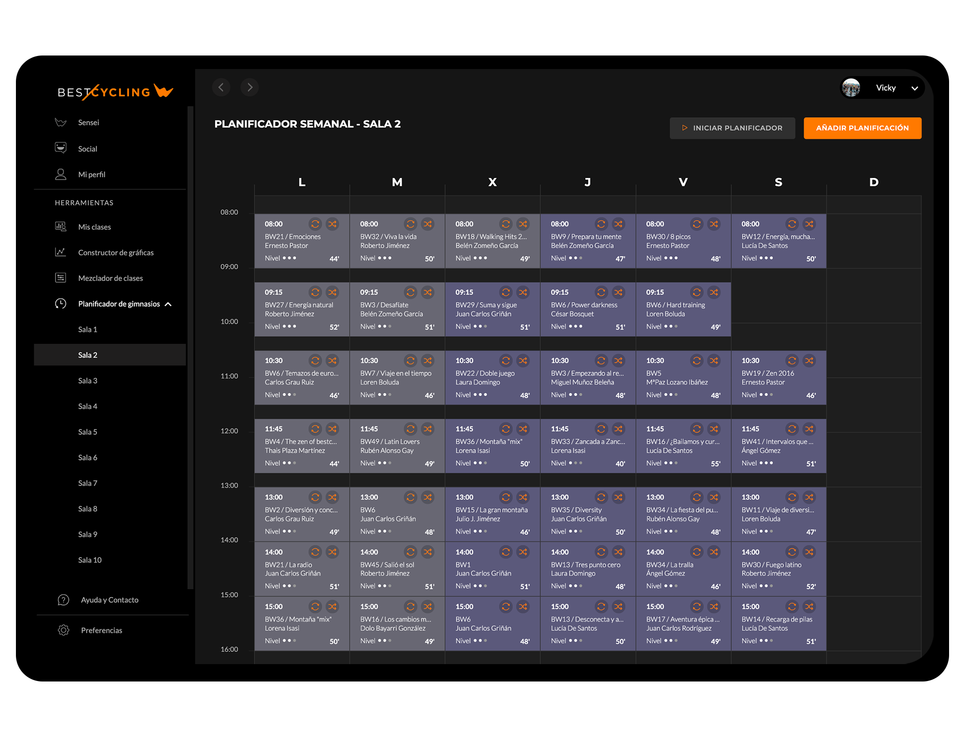Open the Vicky user dropdown arrow
Screen dimensions: 965x737
pos(914,88)
